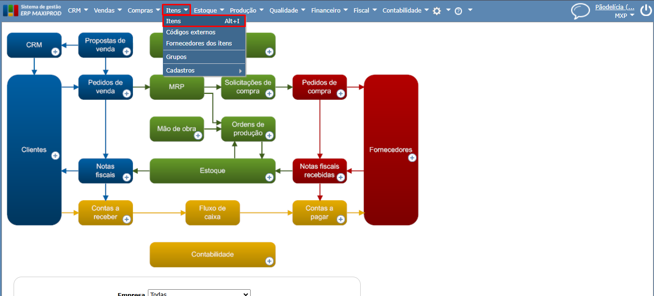Click plus icon on Notas fiscais box
This screenshot has height=296, width=654.
coord(127,177)
